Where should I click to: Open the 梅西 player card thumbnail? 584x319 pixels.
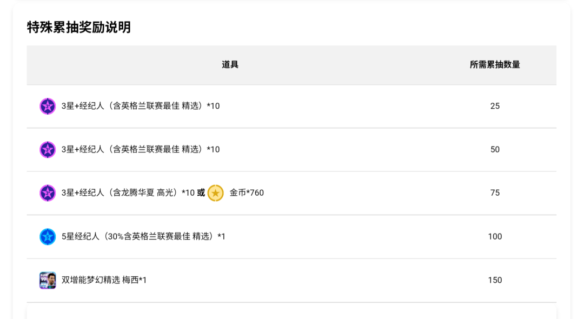point(48,280)
